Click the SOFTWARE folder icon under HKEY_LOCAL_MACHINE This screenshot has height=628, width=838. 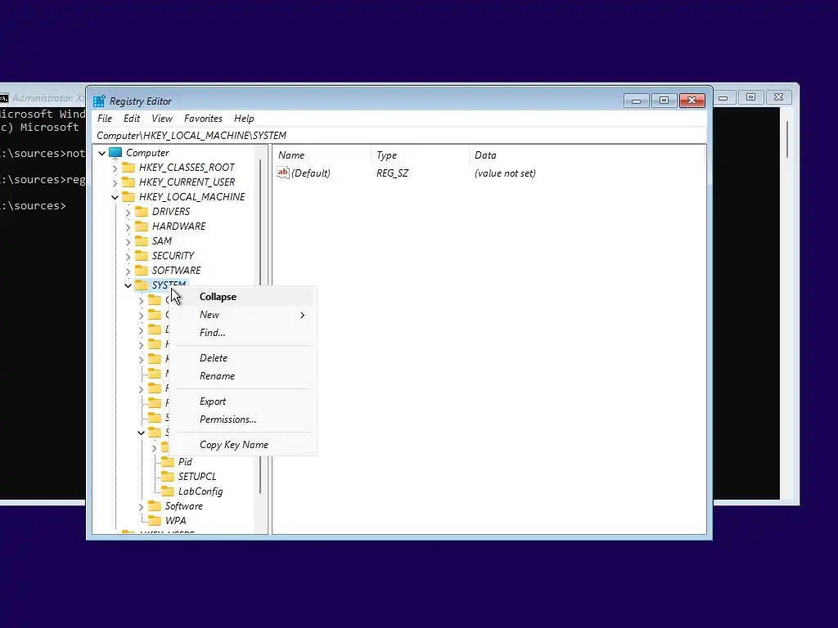point(141,271)
